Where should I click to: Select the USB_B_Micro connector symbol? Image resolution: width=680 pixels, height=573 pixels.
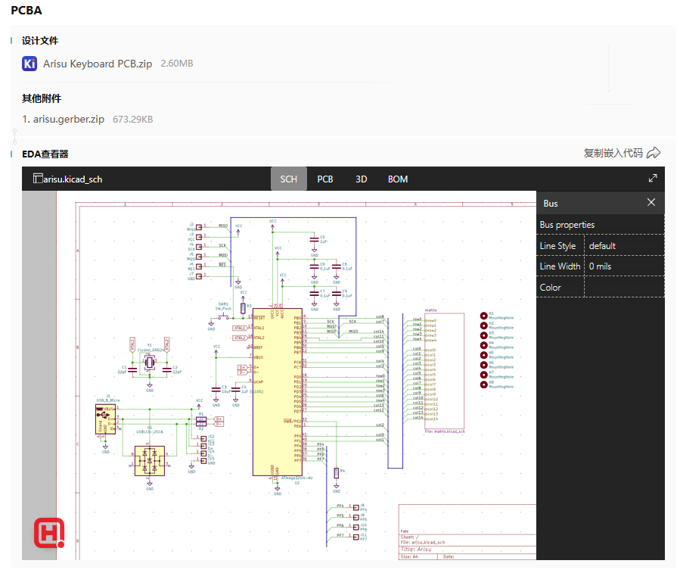pos(104,418)
